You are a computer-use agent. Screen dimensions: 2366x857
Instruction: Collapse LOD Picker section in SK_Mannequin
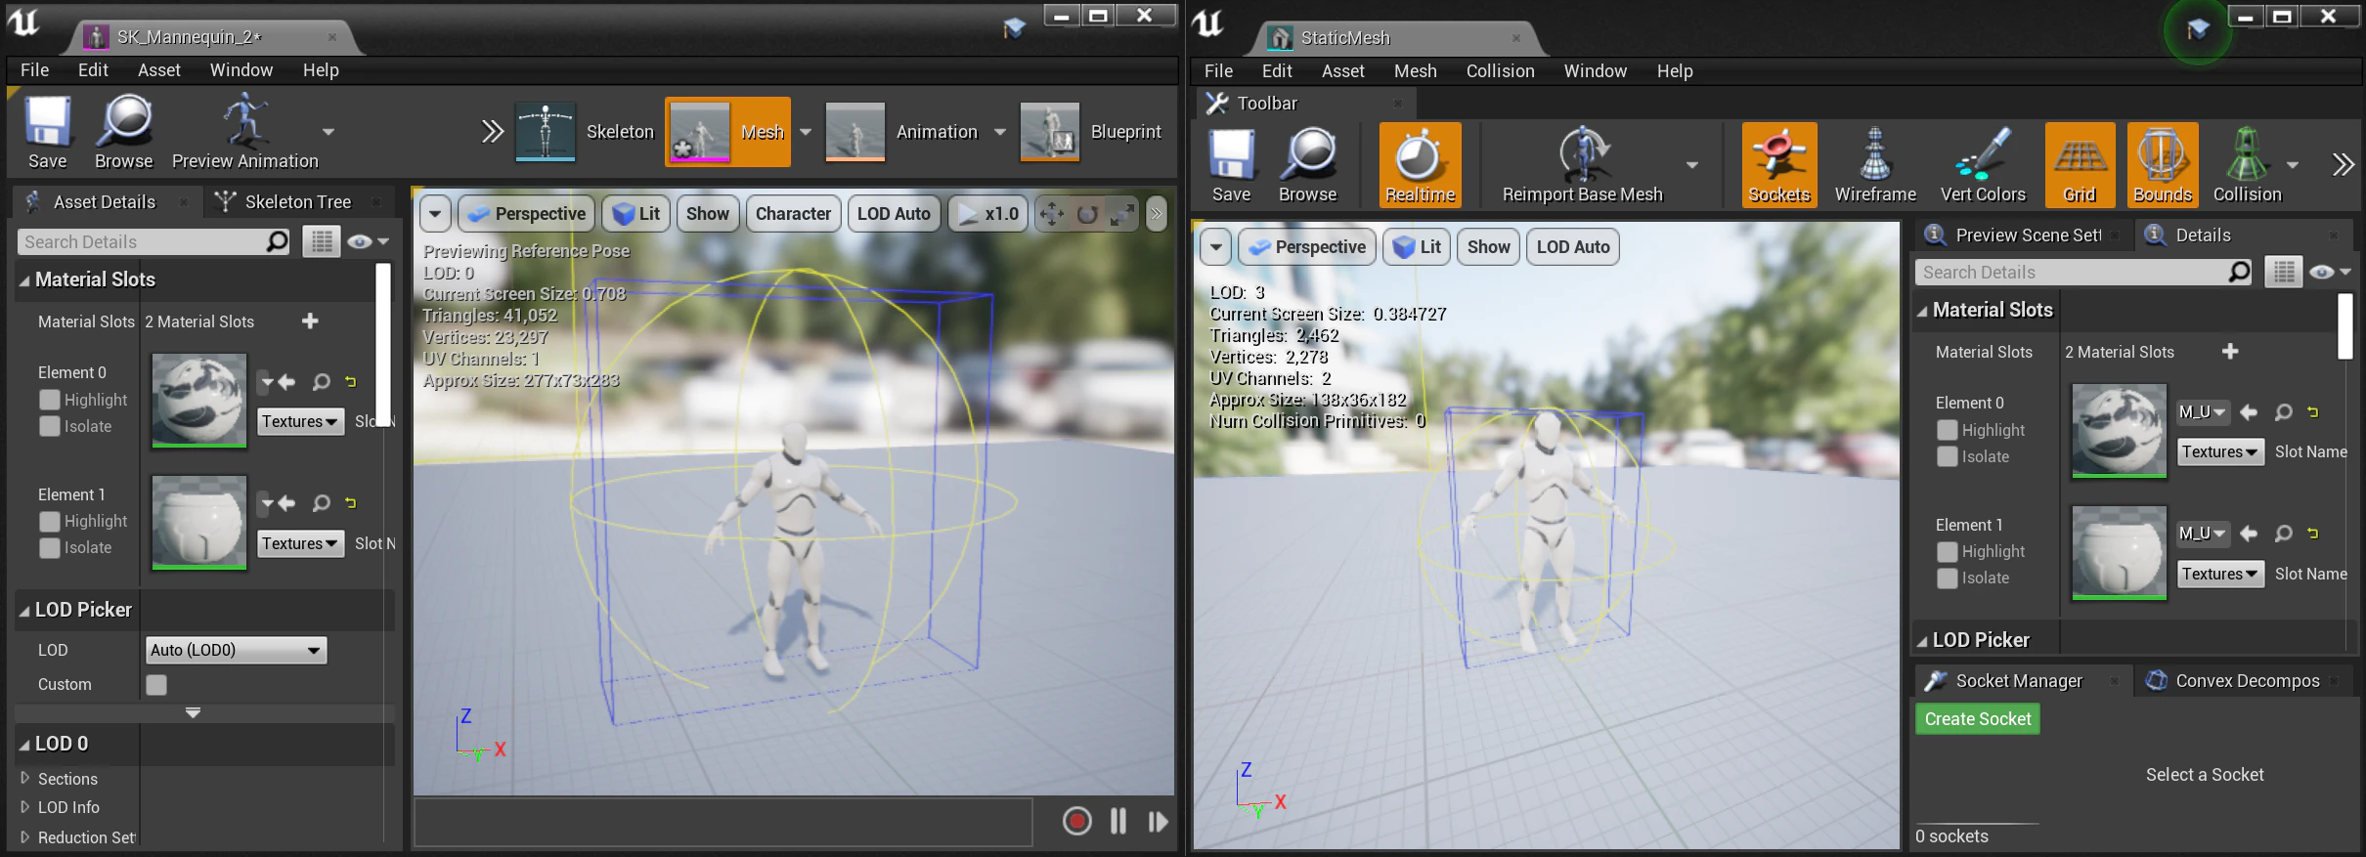pos(24,611)
